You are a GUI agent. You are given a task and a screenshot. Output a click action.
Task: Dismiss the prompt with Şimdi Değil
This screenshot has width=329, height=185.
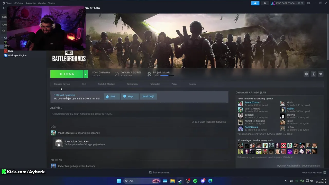(x=148, y=96)
